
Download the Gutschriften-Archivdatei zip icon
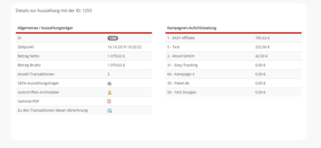tap(109, 92)
